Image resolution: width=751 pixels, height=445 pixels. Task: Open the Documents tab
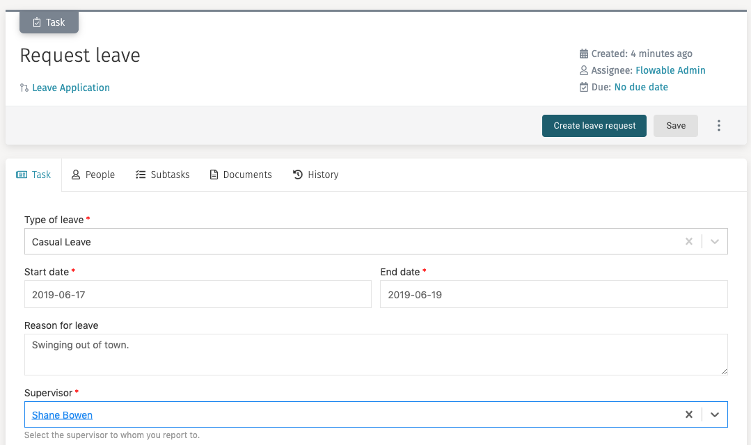(240, 175)
